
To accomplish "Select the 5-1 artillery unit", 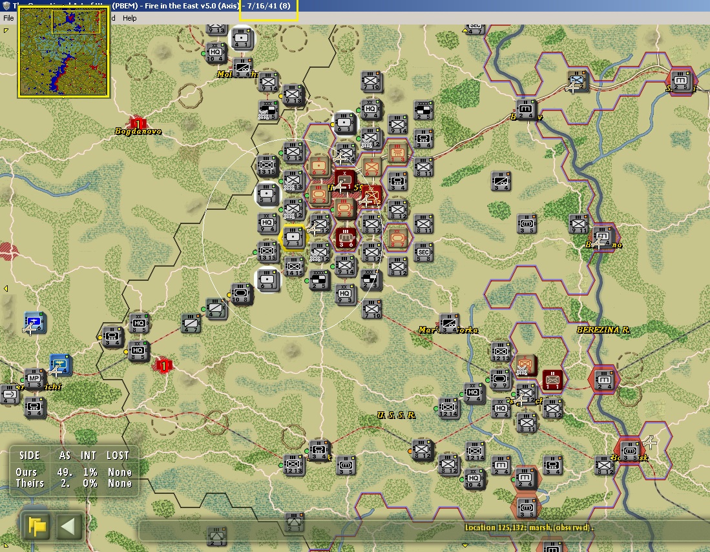I will (267, 194).
